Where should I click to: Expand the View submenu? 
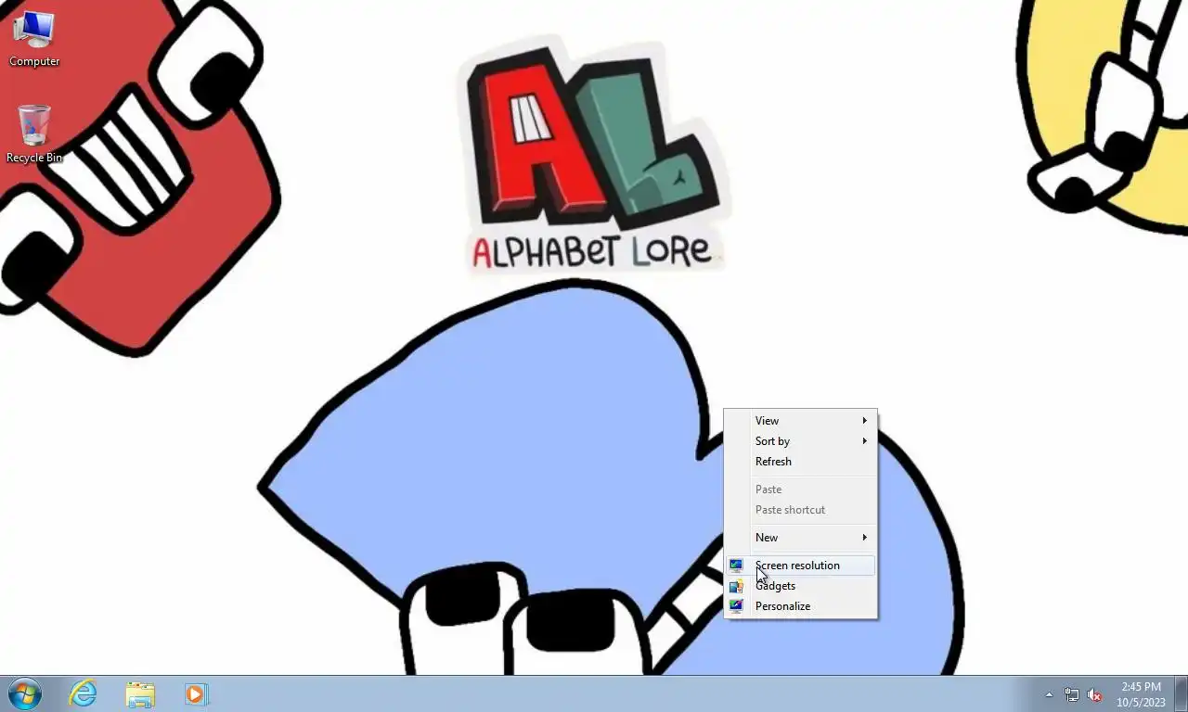click(x=800, y=421)
